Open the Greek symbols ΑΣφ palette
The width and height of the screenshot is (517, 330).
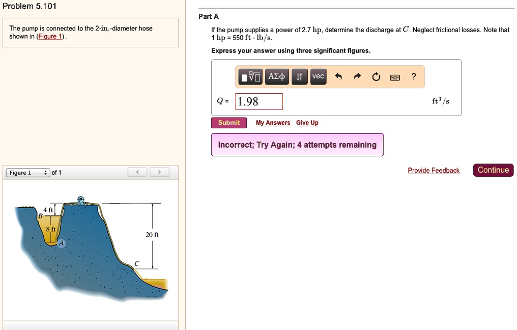pyautogui.click(x=277, y=77)
